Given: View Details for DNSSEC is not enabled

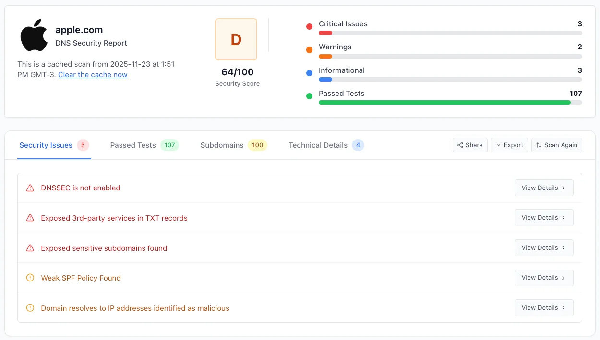Looking at the screenshot, I should pos(544,188).
